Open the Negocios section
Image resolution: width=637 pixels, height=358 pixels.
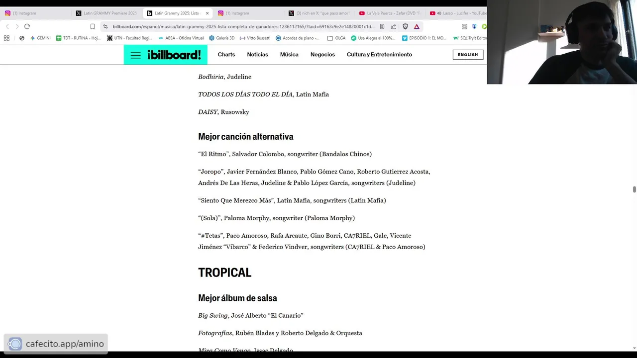(x=322, y=55)
